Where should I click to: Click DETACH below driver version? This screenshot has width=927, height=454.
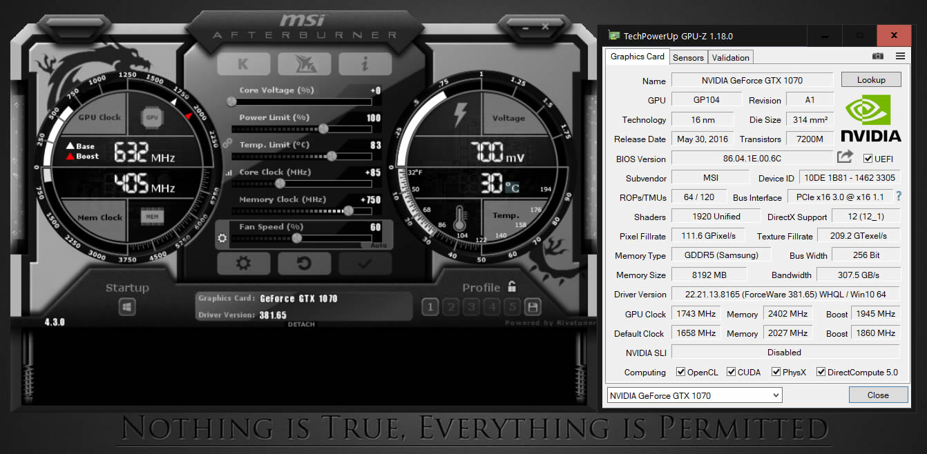[x=301, y=324]
